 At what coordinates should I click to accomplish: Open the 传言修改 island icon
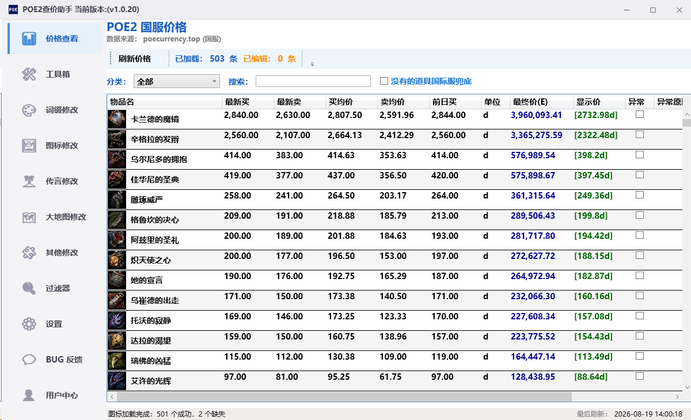click(29, 181)
